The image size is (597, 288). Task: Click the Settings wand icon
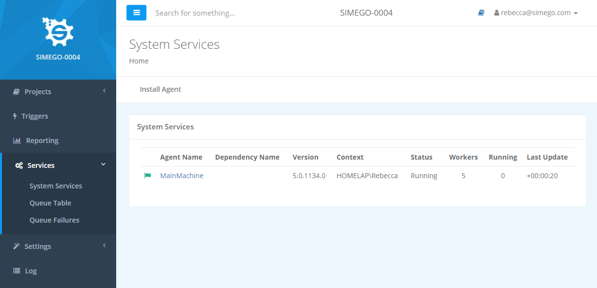16,247
